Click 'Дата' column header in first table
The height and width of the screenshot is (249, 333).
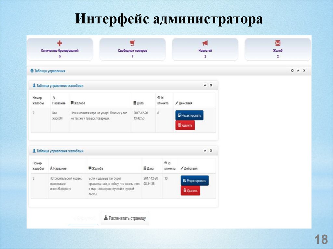tap(139, 103)
